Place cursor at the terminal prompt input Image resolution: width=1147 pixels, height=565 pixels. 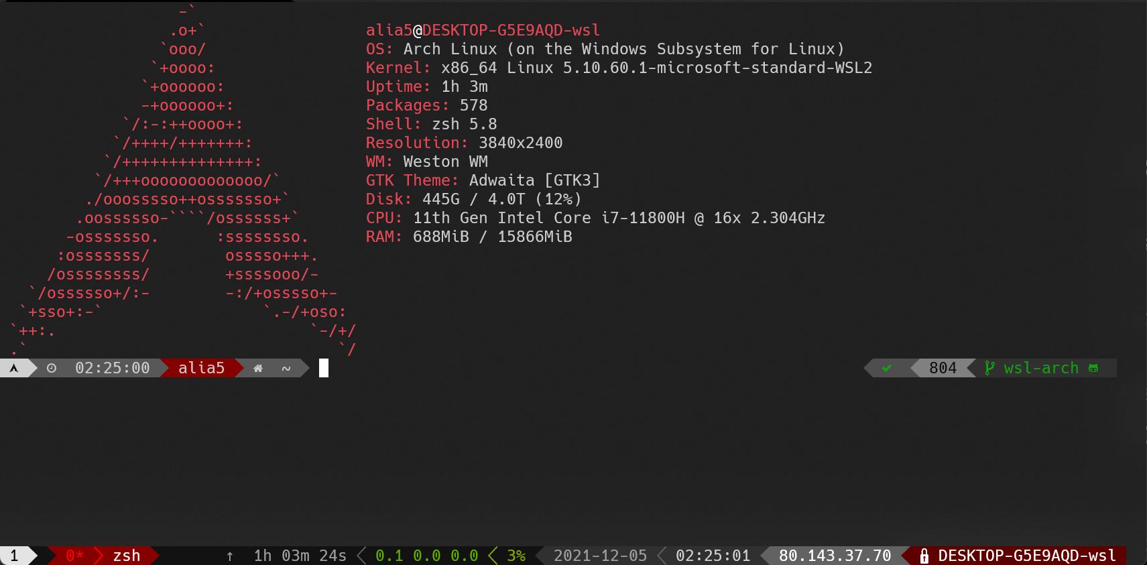324,368
